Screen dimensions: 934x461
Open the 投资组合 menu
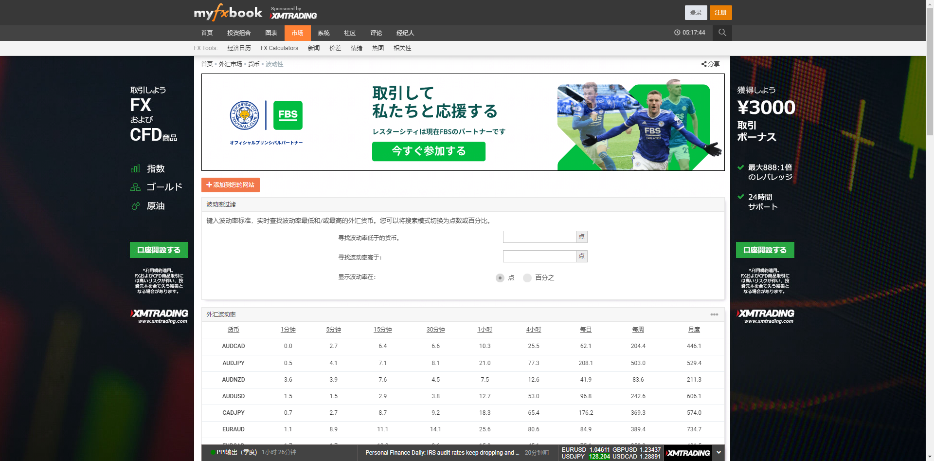(x=239, y=33)
